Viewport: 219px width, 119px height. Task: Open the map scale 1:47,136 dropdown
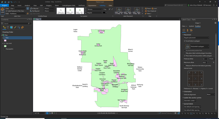[x=39, y=113]
